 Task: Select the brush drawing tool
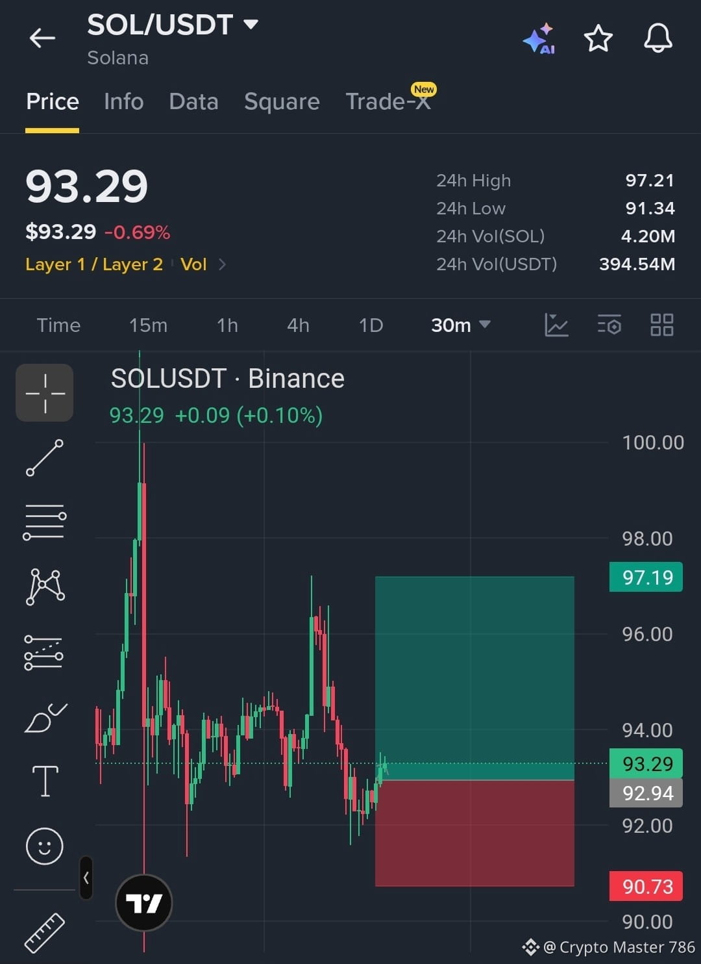[x=45, y=717]
